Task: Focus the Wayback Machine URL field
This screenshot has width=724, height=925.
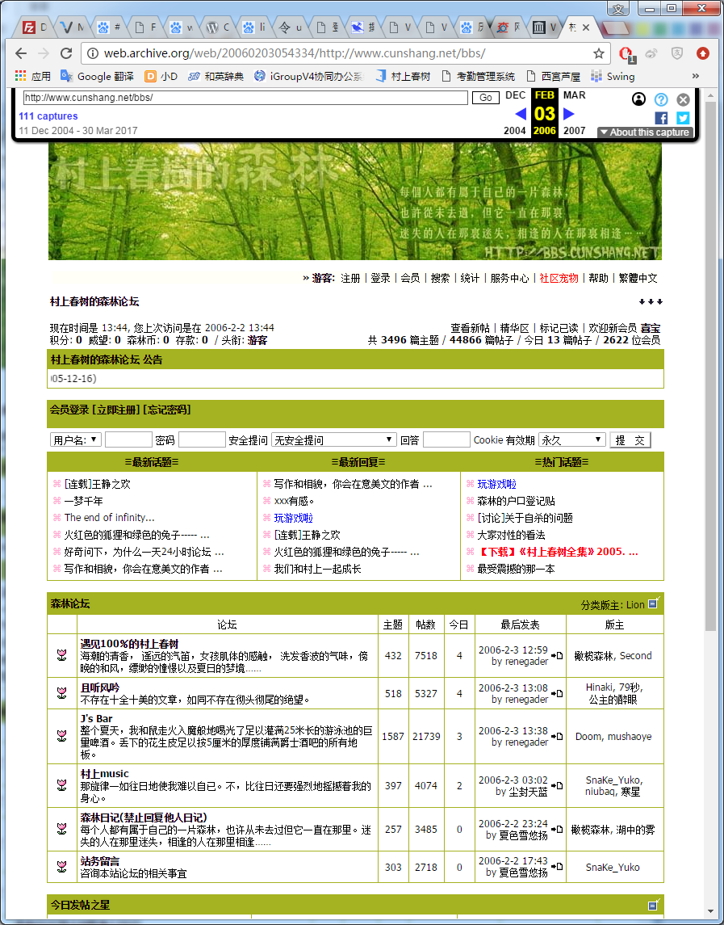Action: click(245, 97)
